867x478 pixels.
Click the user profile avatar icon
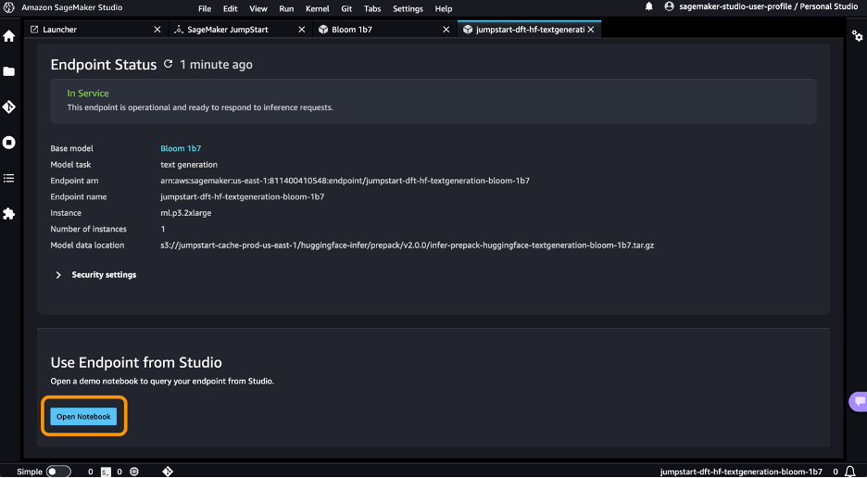coord(669,6)
